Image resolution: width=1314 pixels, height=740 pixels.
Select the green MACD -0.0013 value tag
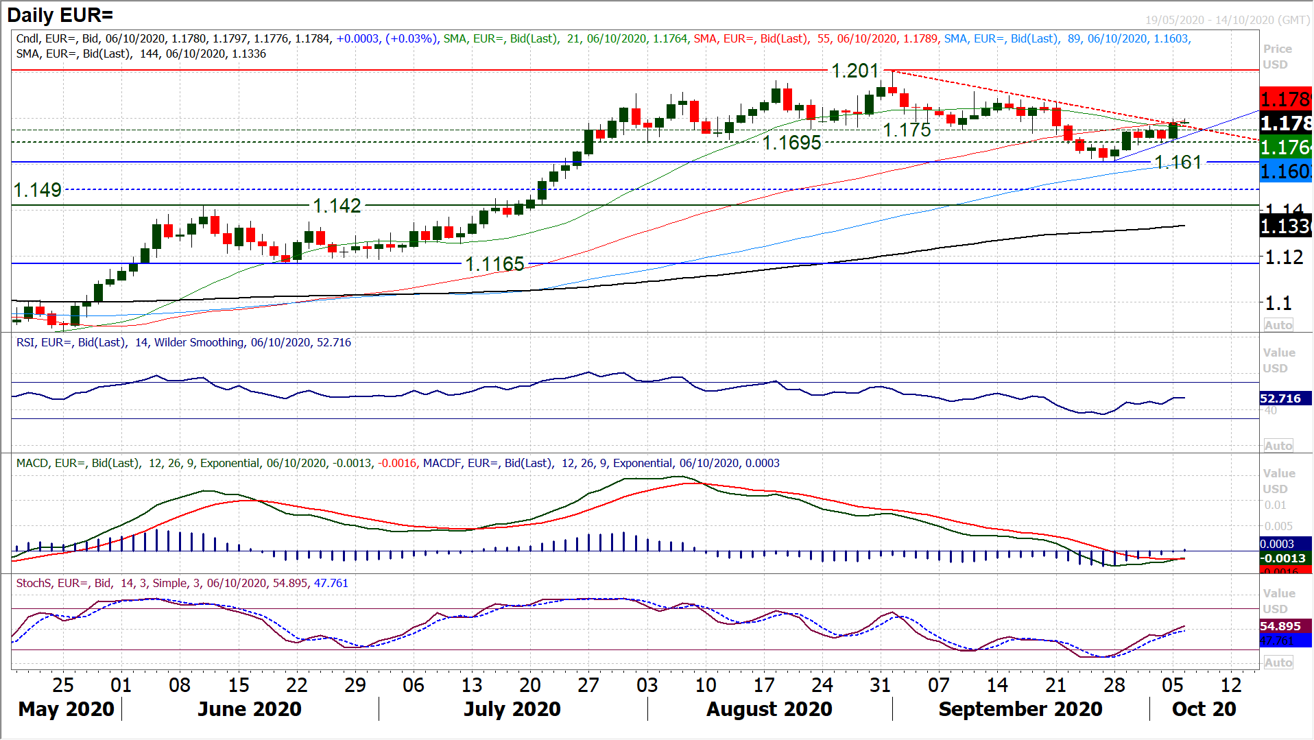(1285, 558)
